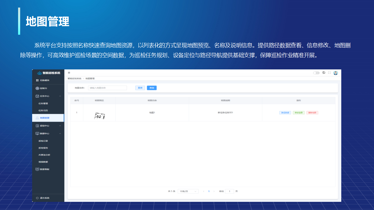Click the 控制台 target icon in sidebar
Image resolution: width=374 pixels, height=210 pixels.
[37, 88]
